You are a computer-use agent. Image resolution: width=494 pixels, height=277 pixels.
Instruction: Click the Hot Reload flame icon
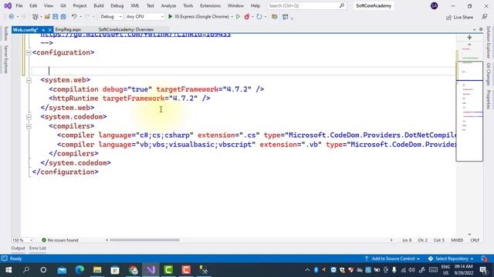coord(247,17)
